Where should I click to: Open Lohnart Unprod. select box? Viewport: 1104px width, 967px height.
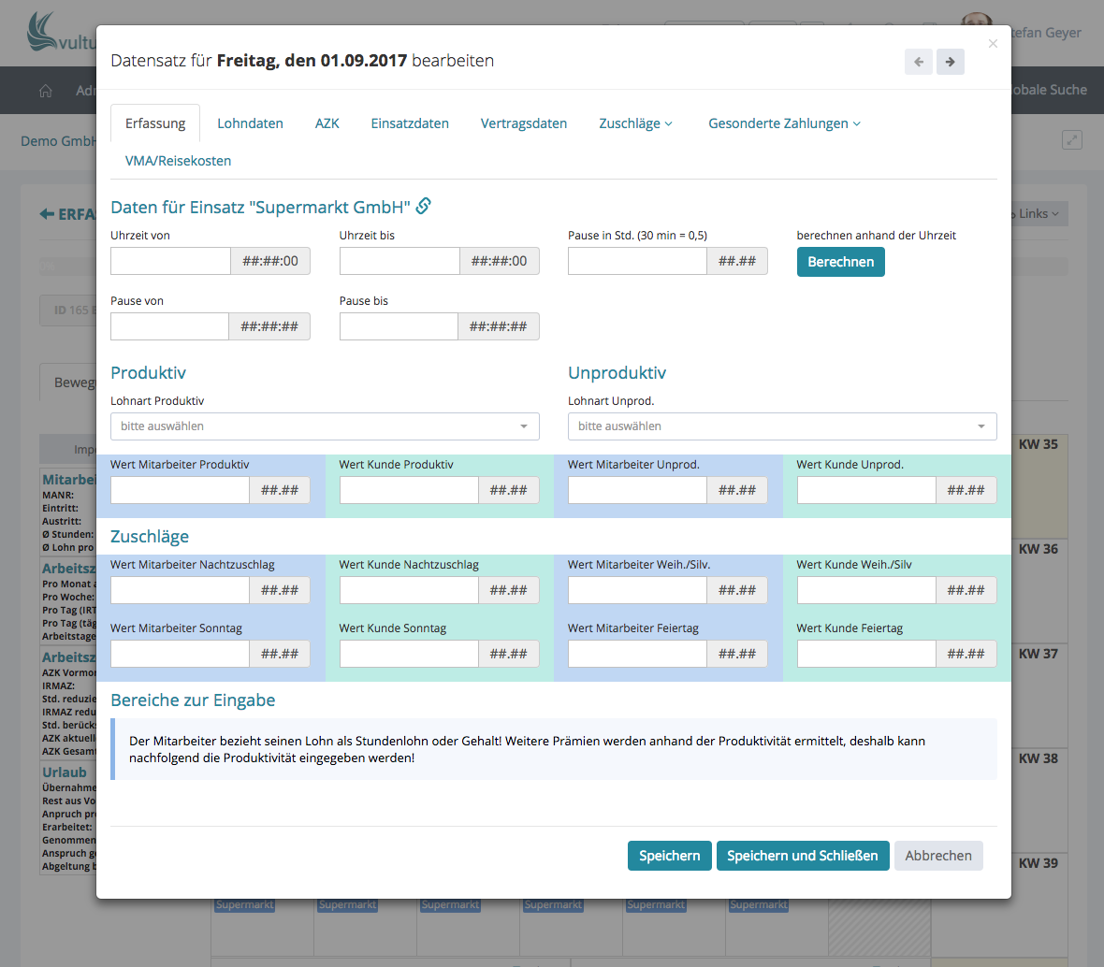[781, 426]
